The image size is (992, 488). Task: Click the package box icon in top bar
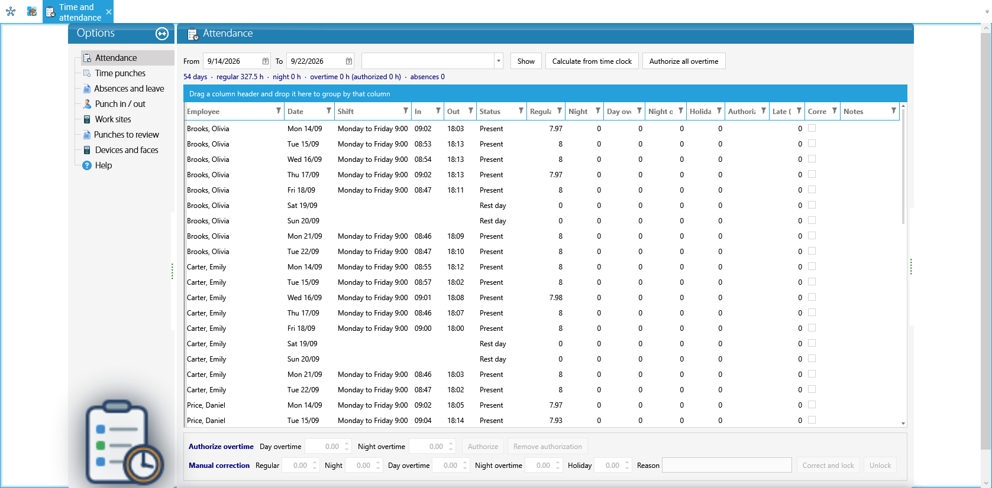pos(32,11)
